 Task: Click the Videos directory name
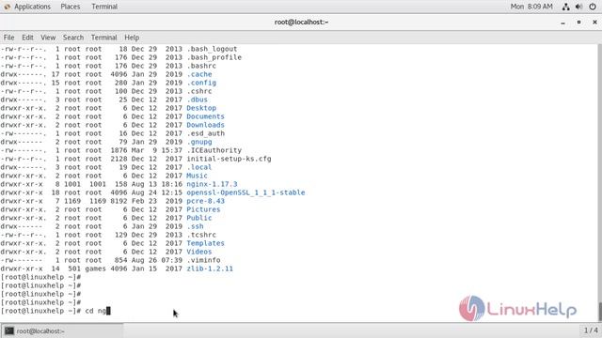coord(199,252)
